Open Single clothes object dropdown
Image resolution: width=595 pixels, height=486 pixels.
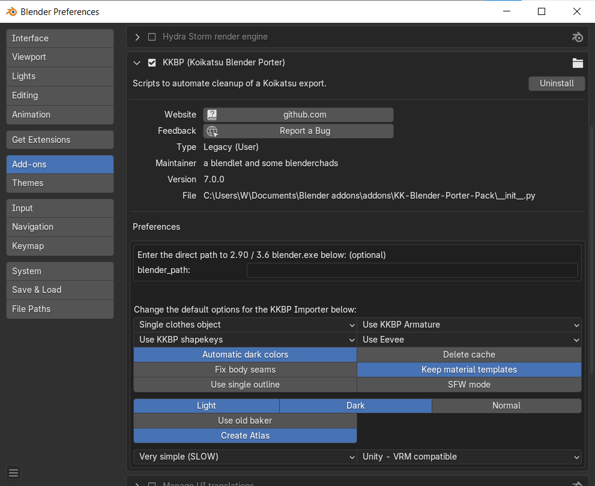coord(245,325)
